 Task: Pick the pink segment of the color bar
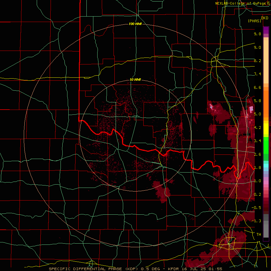tap(266, 182)
